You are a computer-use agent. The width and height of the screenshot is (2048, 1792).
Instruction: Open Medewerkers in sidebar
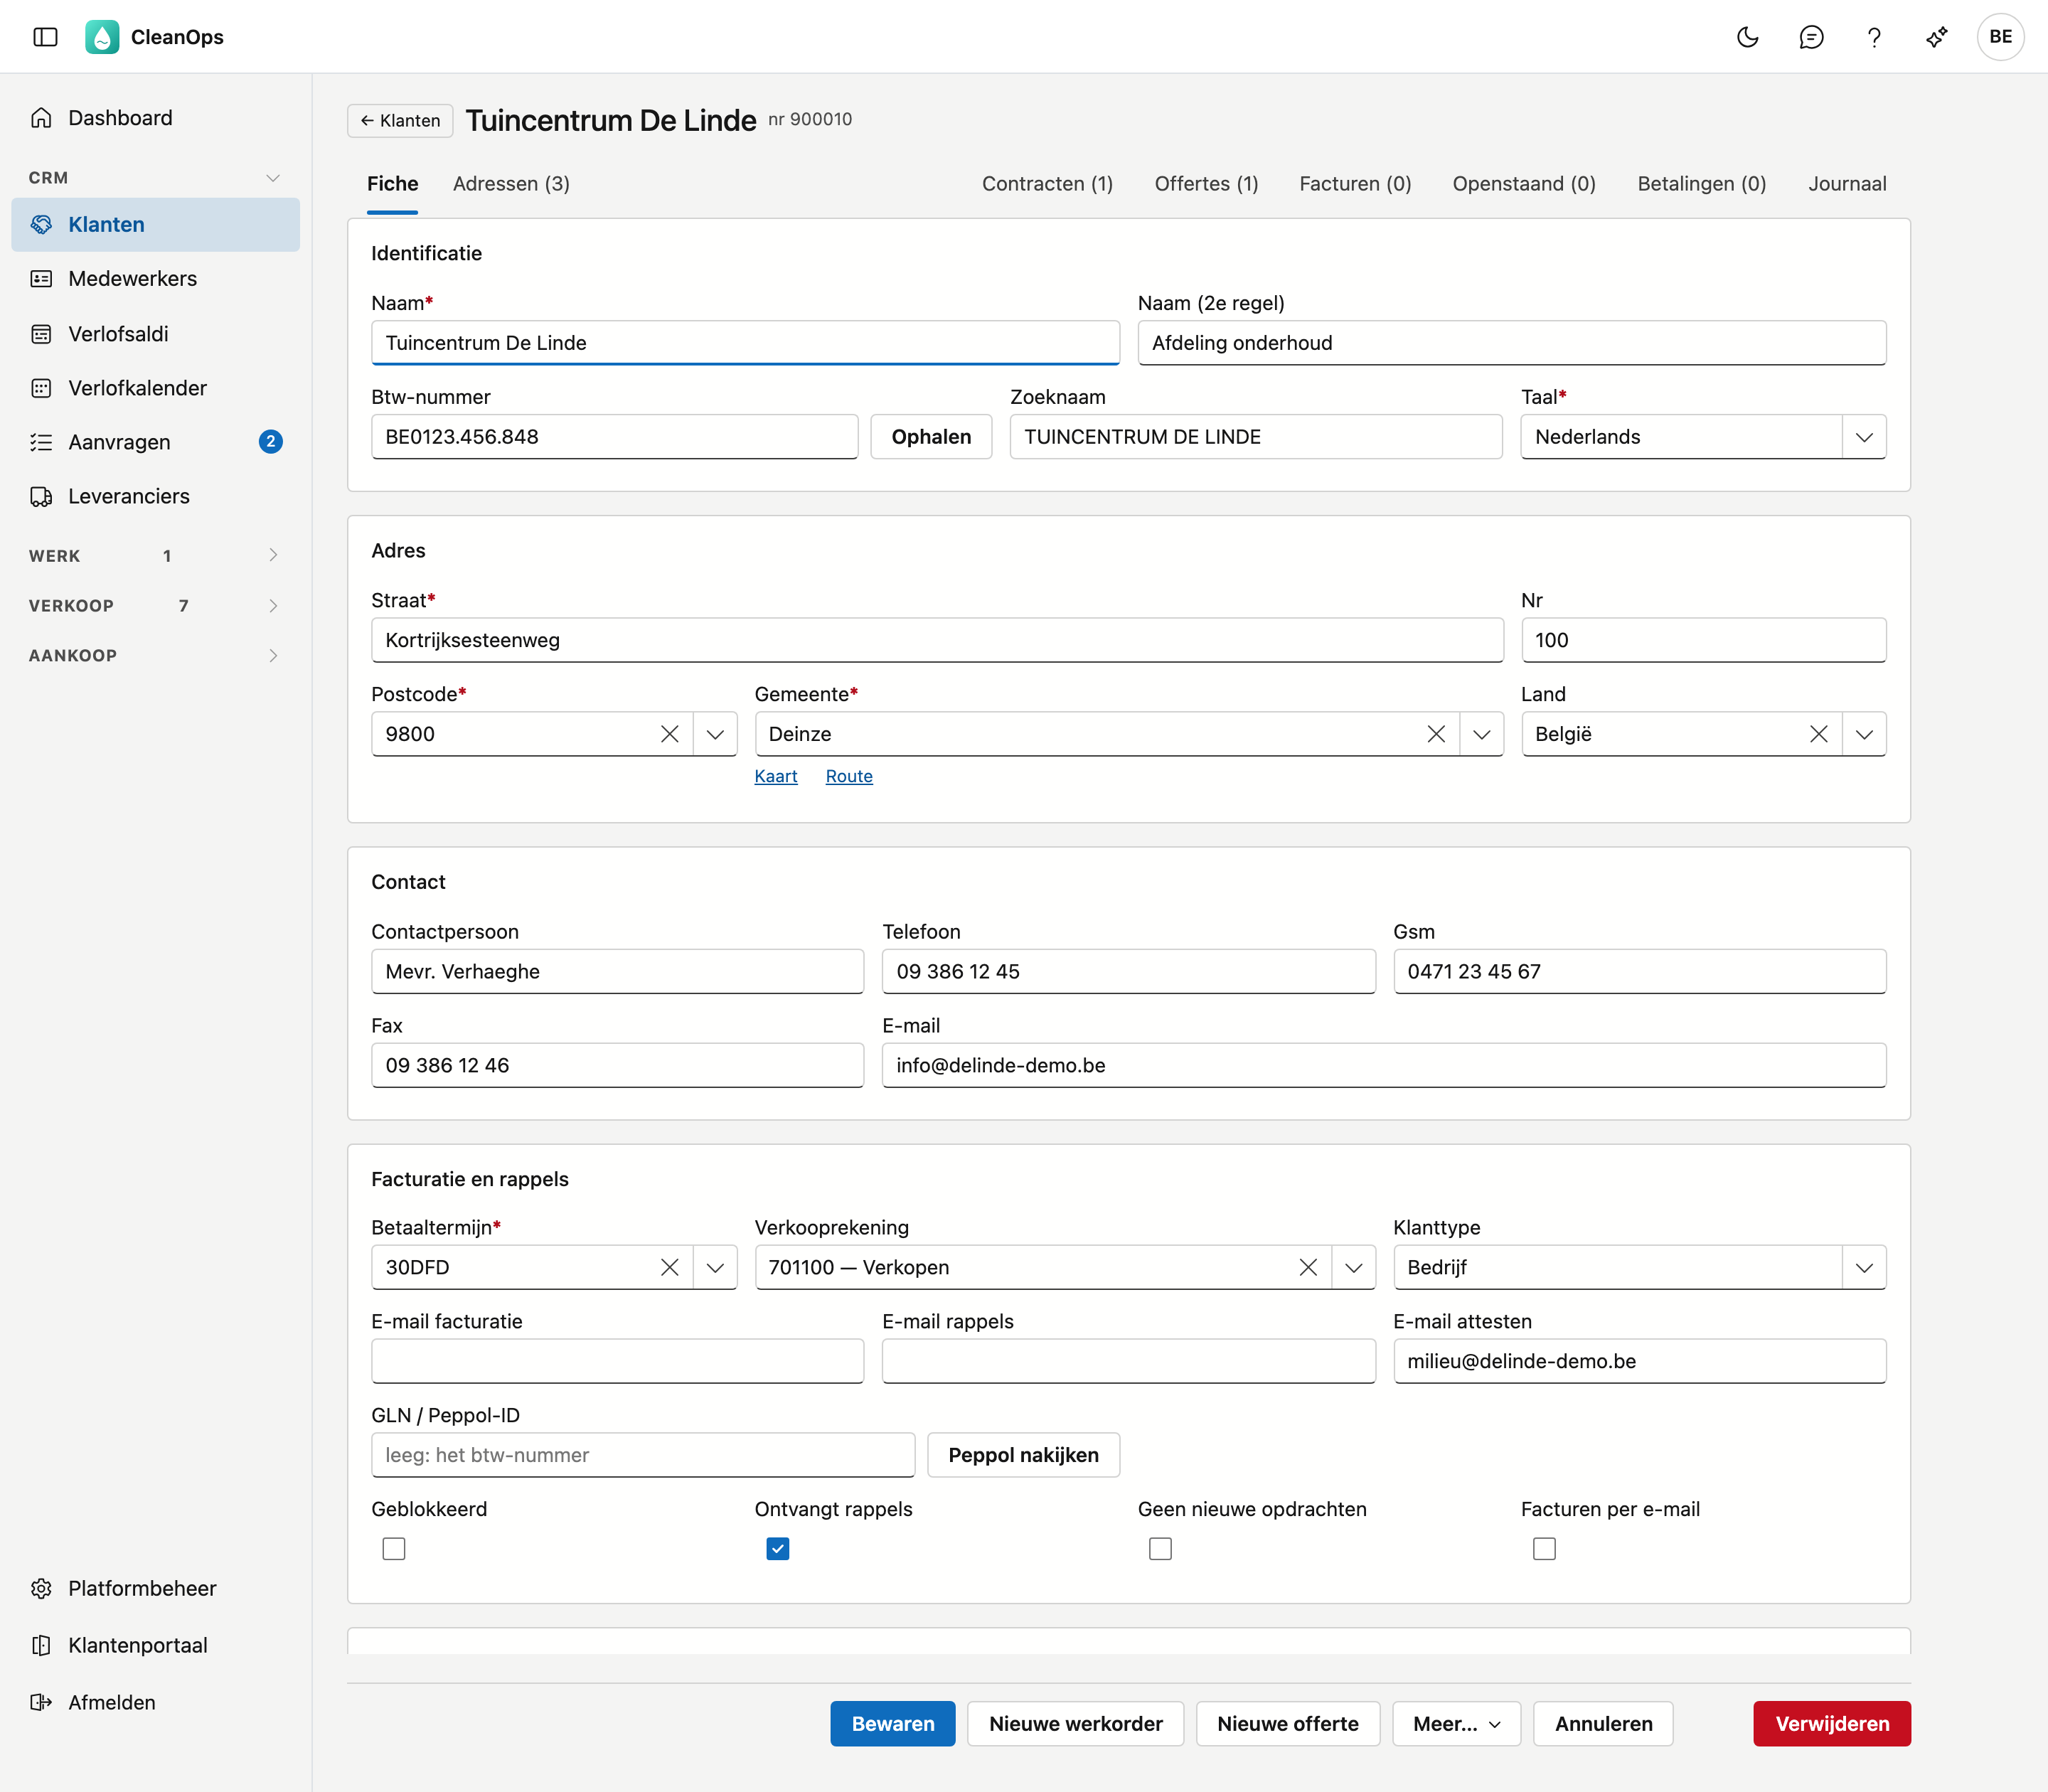click(x=155, y=279)
